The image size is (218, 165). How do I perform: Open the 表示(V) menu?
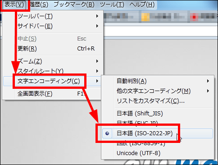pyautogui.click(x=14, y=5)
